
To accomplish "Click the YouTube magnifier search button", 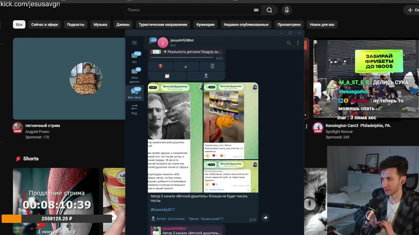I will [269, 10].
